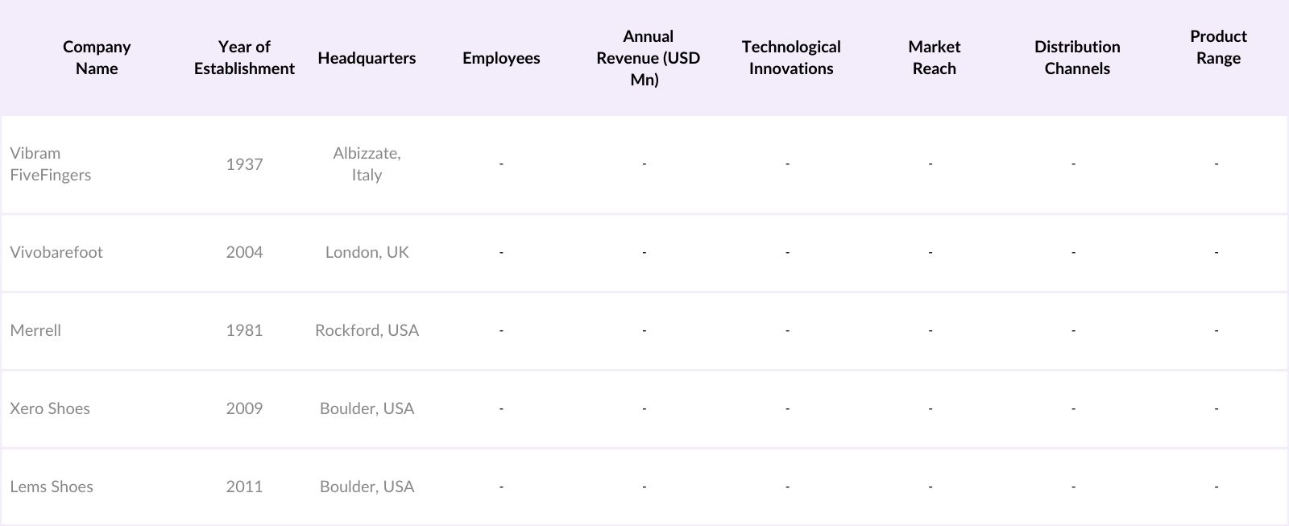Select the Xero Shoes row name
The image size is (1289, 526).
click(50, 408)
